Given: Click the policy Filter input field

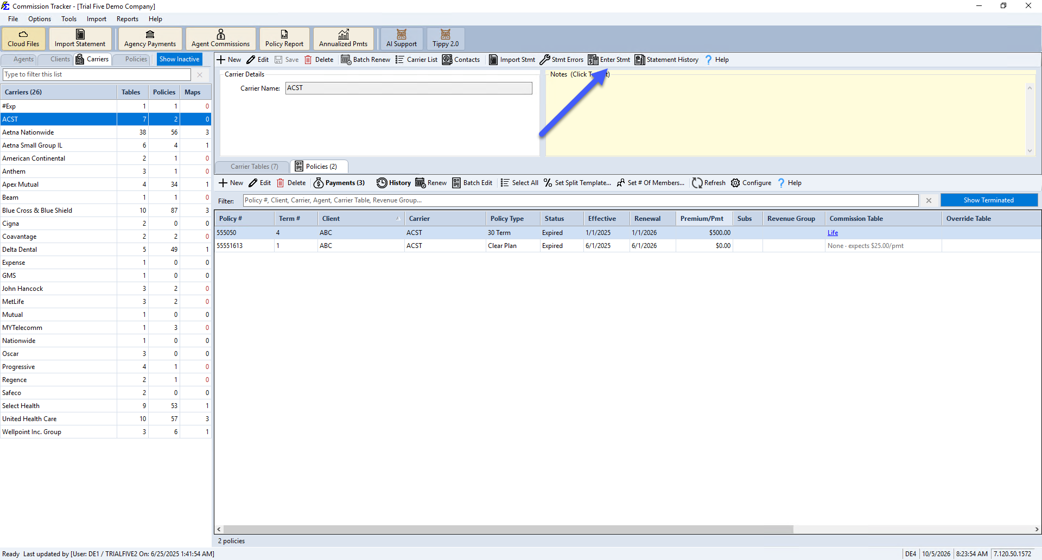Looking at the screenshot, I should pyautogui.click(x=581, y=200).
